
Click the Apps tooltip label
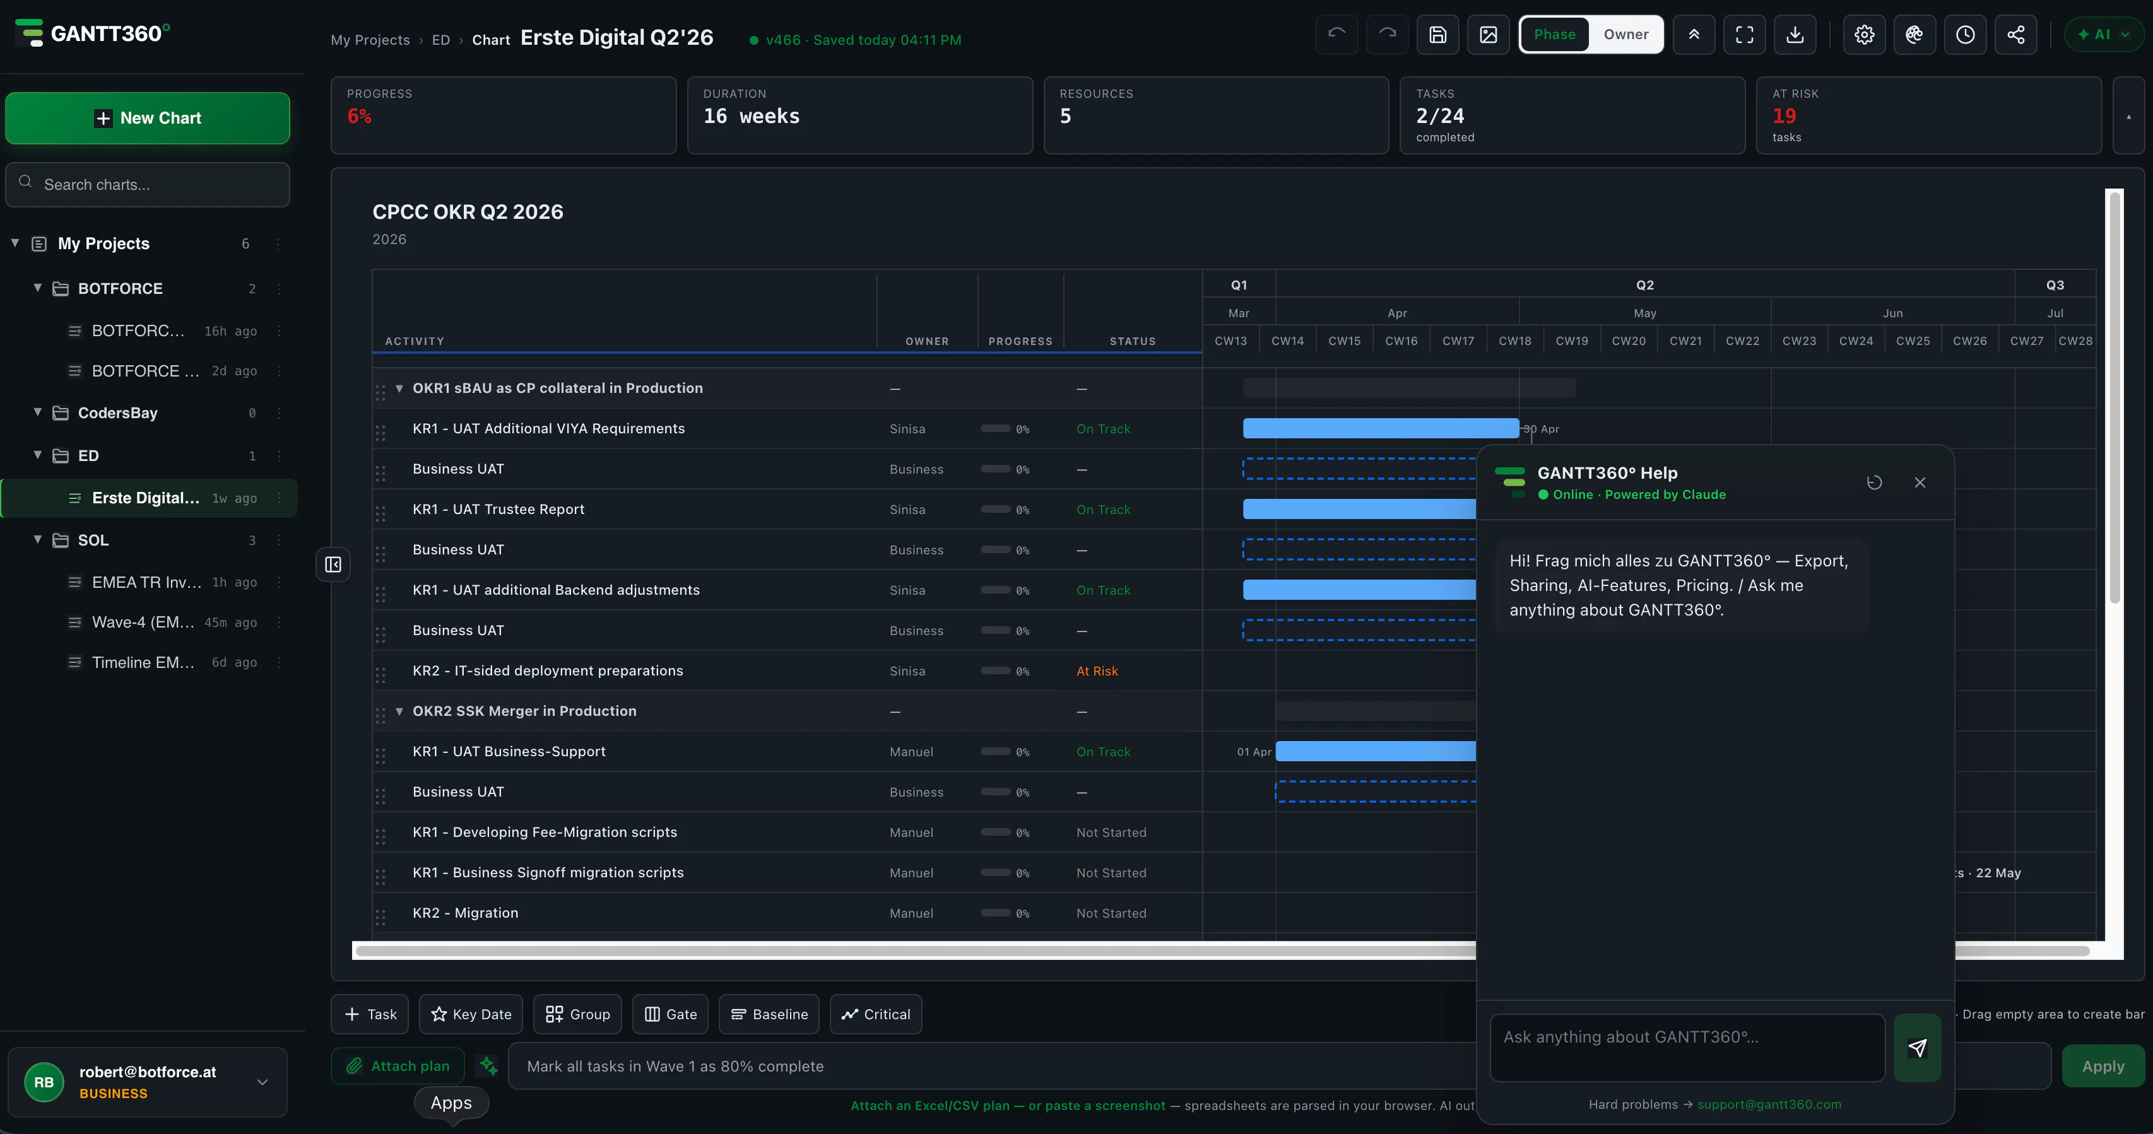451,1102
